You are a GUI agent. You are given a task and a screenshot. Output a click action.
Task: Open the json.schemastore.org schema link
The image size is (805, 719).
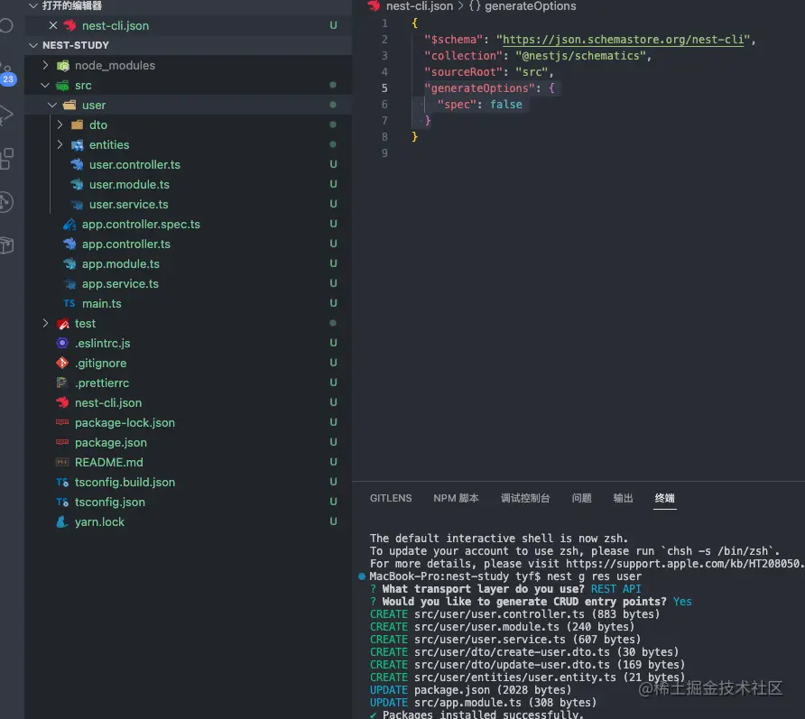click(x=623, y=40)
